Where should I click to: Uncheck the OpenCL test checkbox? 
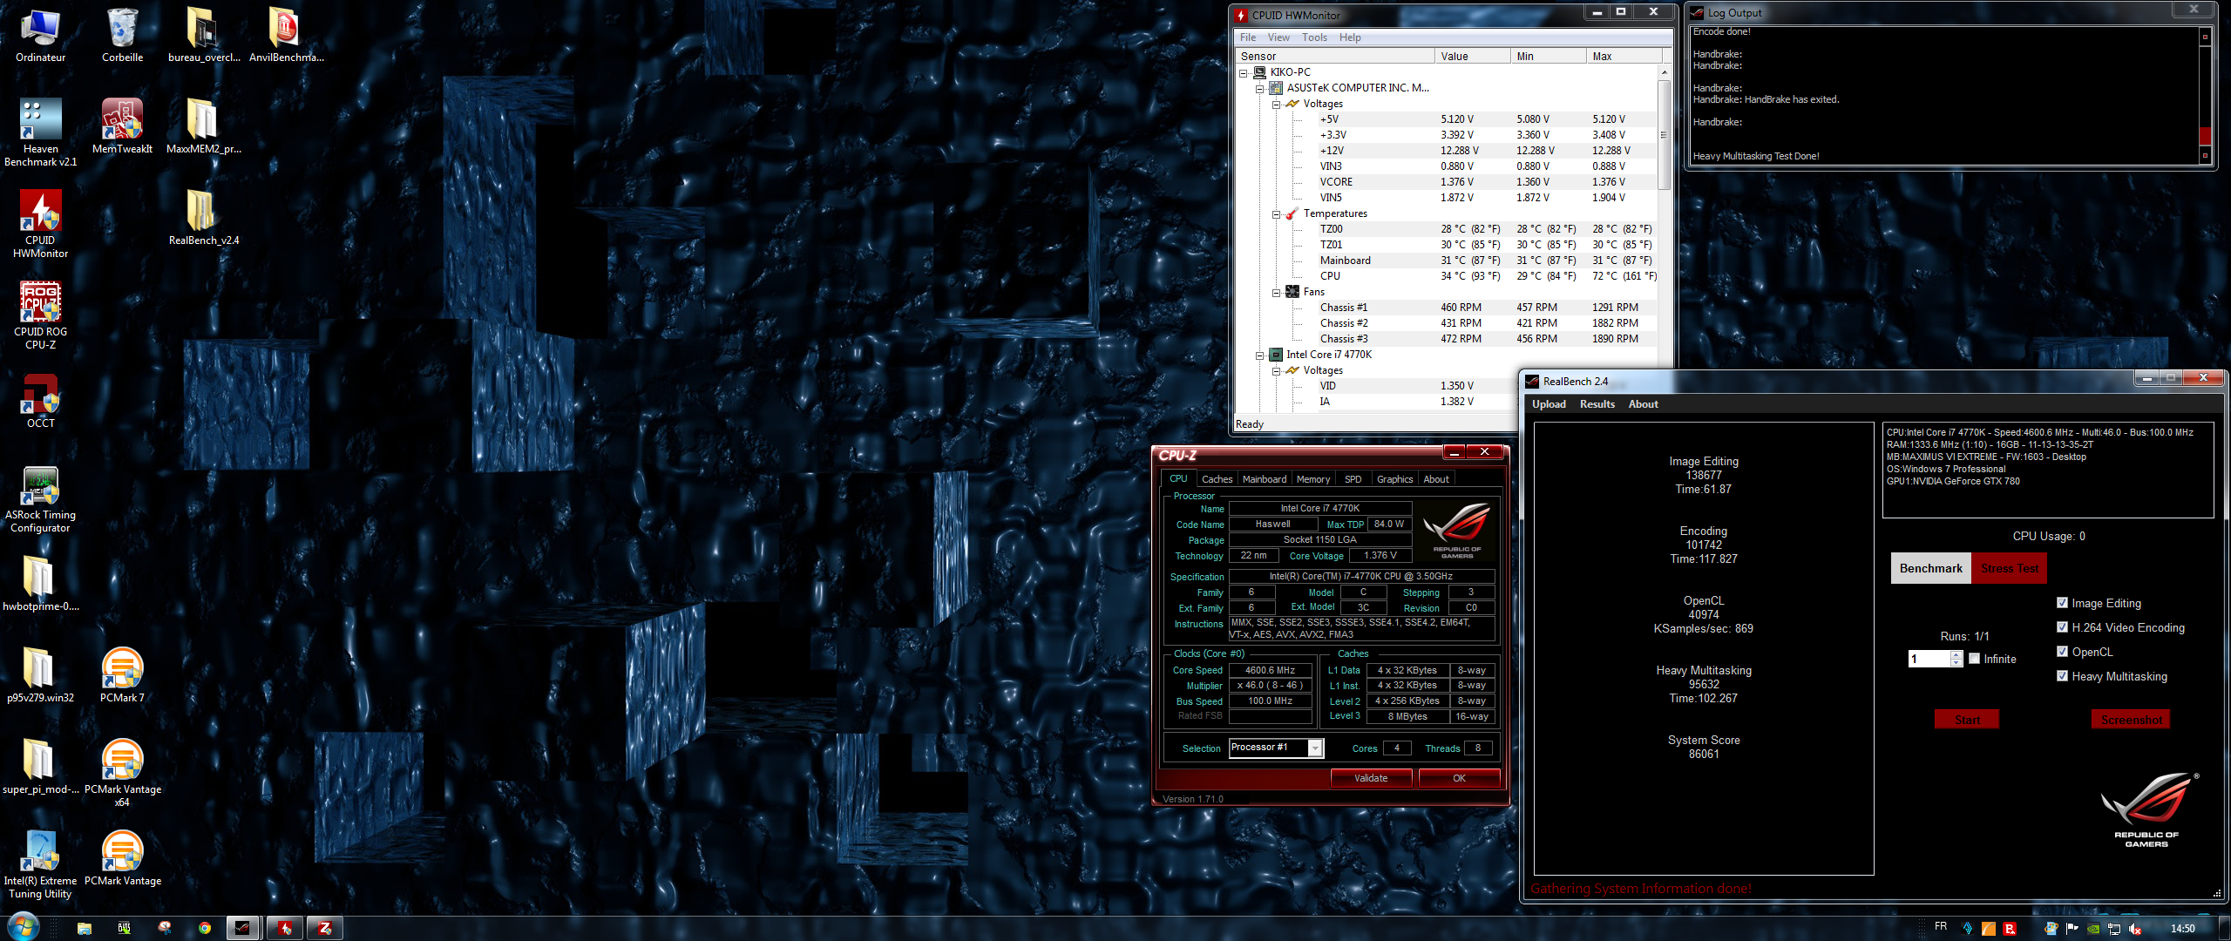coord(2062,652)
